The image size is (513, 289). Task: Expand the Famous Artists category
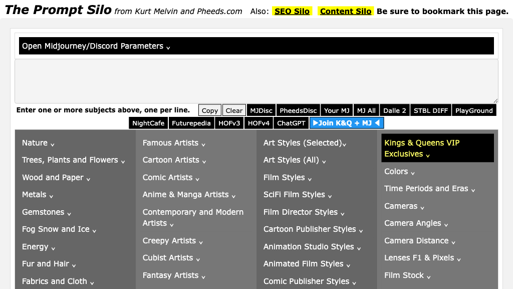pyautogui.click(x=174, y=143)
